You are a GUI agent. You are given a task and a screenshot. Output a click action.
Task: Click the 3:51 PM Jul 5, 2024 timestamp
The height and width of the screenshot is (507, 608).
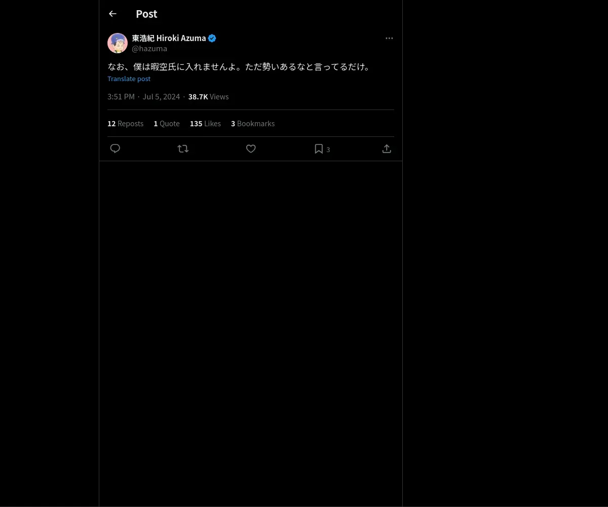coord(143,97)
